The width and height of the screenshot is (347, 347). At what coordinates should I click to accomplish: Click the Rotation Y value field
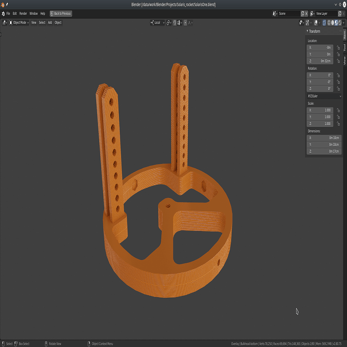[320, 82]
